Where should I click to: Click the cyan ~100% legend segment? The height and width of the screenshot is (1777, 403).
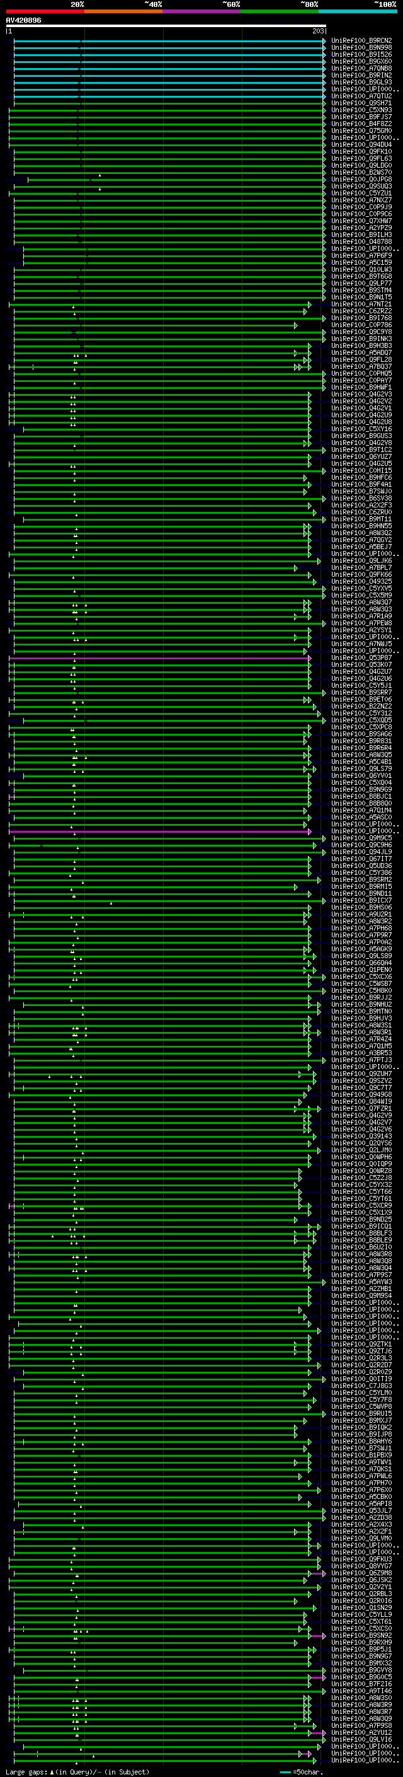[x=358, y=11]
